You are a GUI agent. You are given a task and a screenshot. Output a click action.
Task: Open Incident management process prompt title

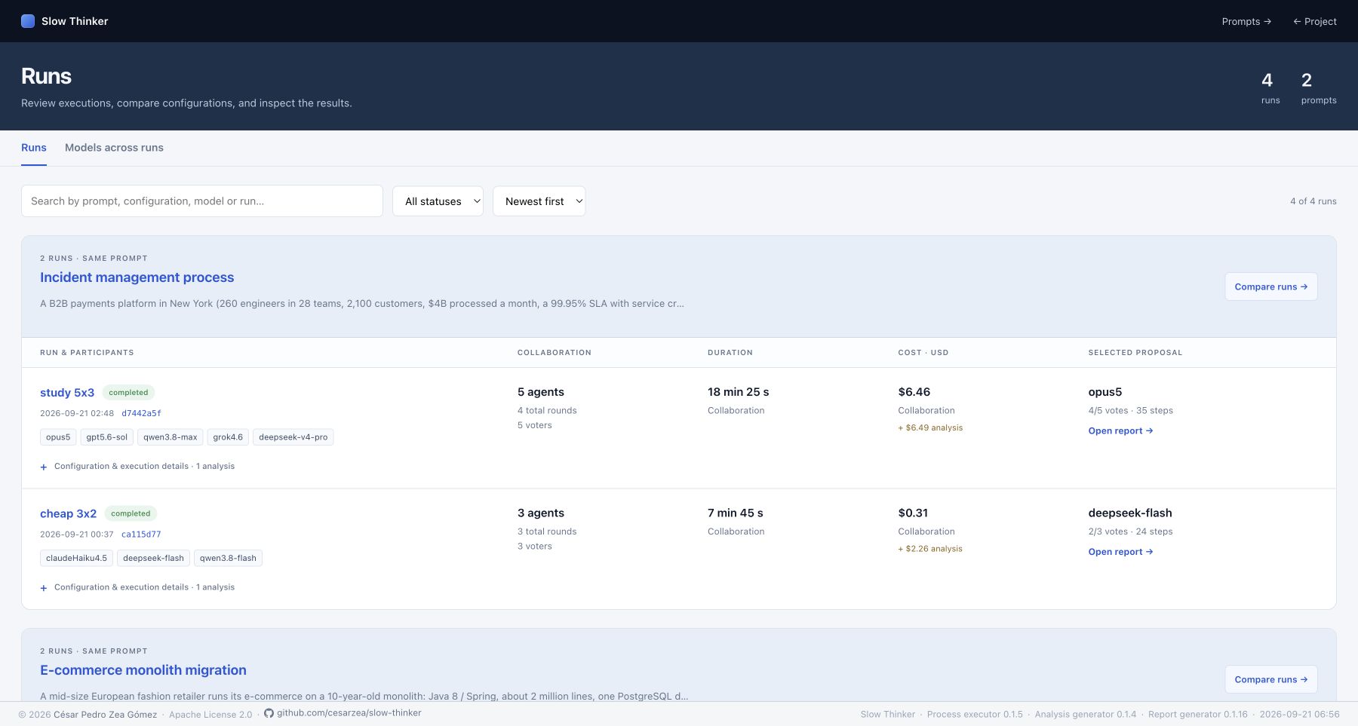137,277
